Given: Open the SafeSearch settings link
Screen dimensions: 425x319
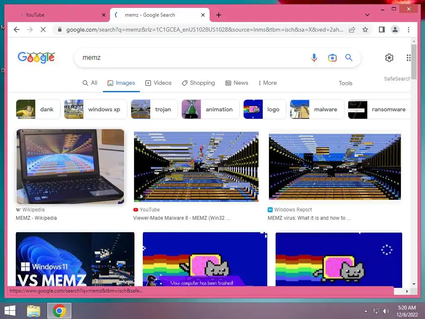Looking at the screenshot, I should coord(397,79).
